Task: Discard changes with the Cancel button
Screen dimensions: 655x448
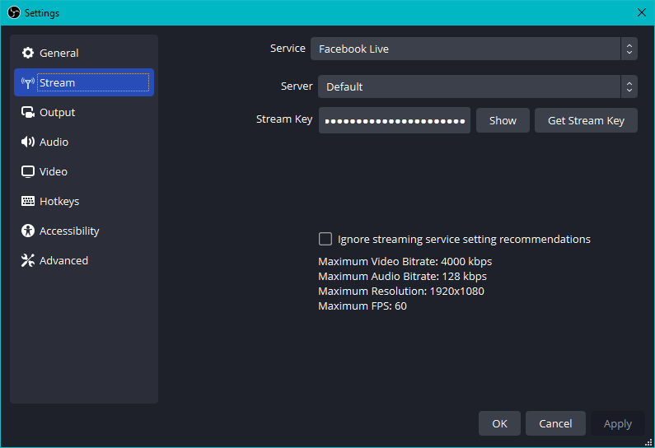Action: click(555, 423)
